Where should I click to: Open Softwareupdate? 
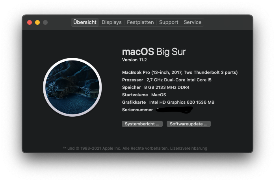click(x=189, y=124)
